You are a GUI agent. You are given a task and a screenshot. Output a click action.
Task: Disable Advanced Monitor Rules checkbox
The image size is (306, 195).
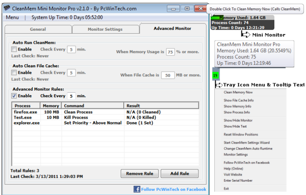[14, 96]
